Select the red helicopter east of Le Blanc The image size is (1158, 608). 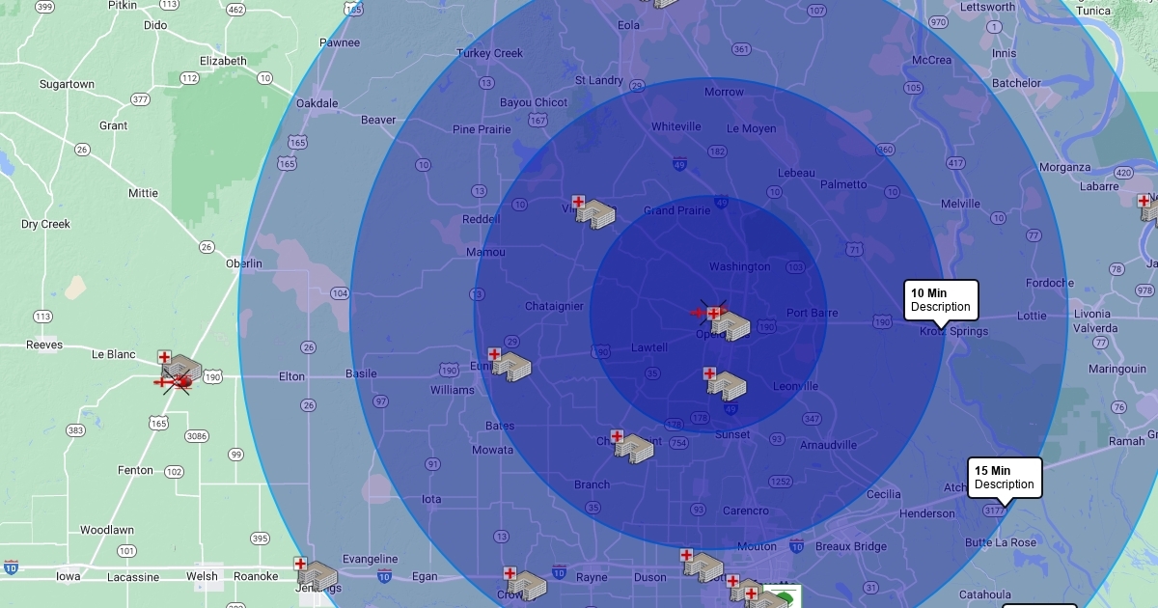click(173, 382)
